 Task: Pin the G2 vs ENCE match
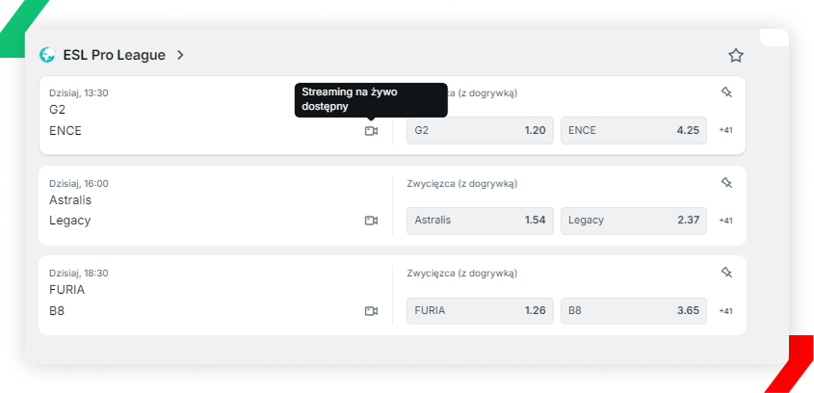pyautogui.click(x=726, y=92)
